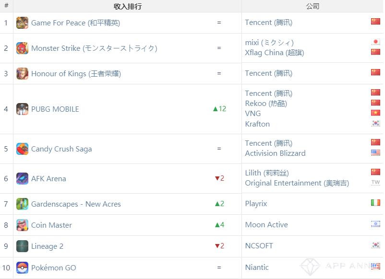Click the Candy Crush Saga icon
This screenshot has width=385, height=279.
pyautogui.click(x=22, y=149)
